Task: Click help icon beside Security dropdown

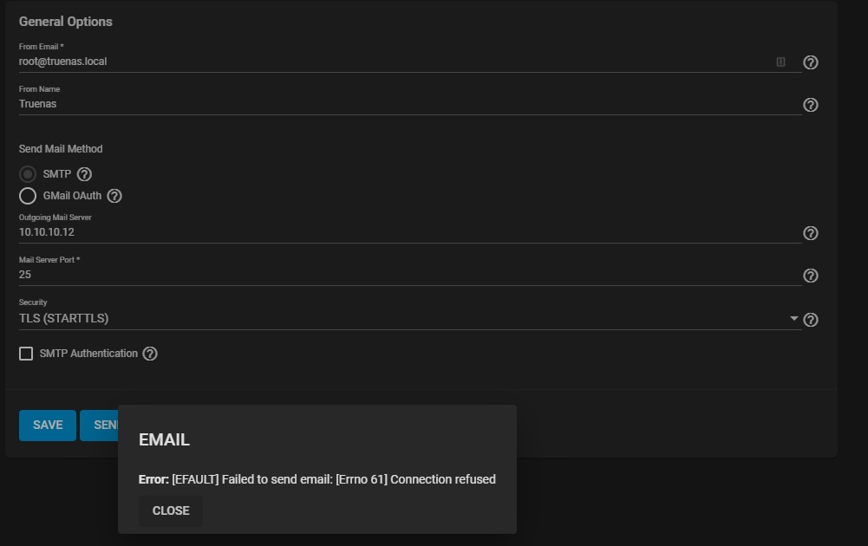Action: tap(811, 320)
